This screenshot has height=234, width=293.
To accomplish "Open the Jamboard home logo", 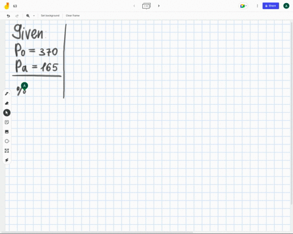I will [7, 6].
